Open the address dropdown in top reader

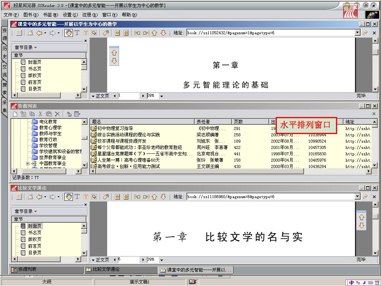point(357,33)
